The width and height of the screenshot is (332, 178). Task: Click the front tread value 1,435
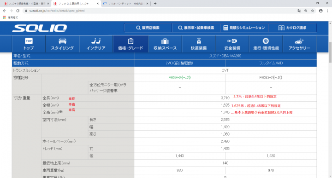coord(225,149)
